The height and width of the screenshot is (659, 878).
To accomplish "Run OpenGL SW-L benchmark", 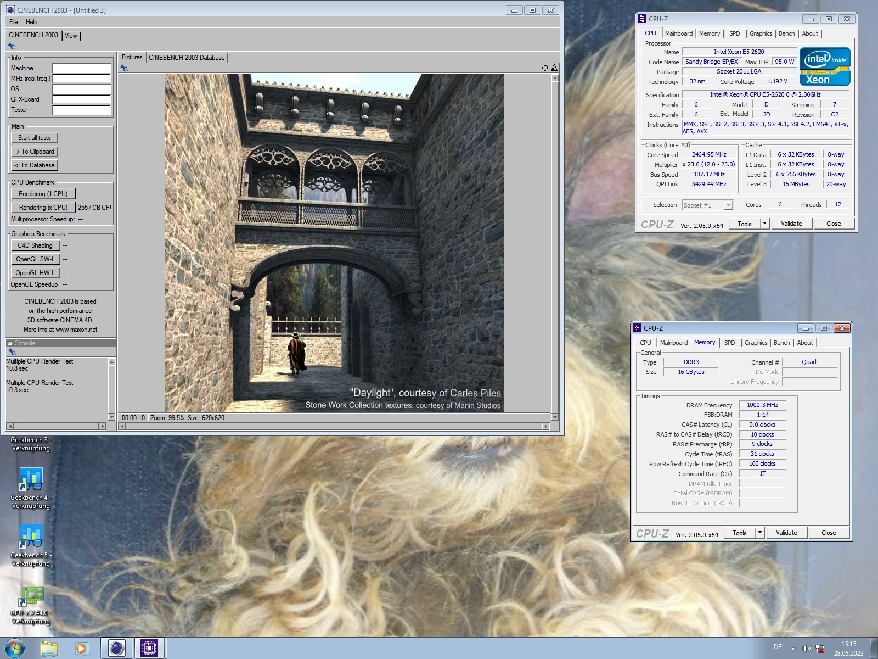I will [x=35, y=259].
